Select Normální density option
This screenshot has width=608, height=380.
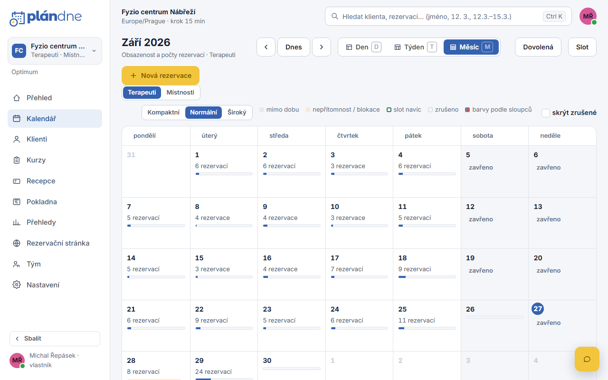tap(203, 113)
